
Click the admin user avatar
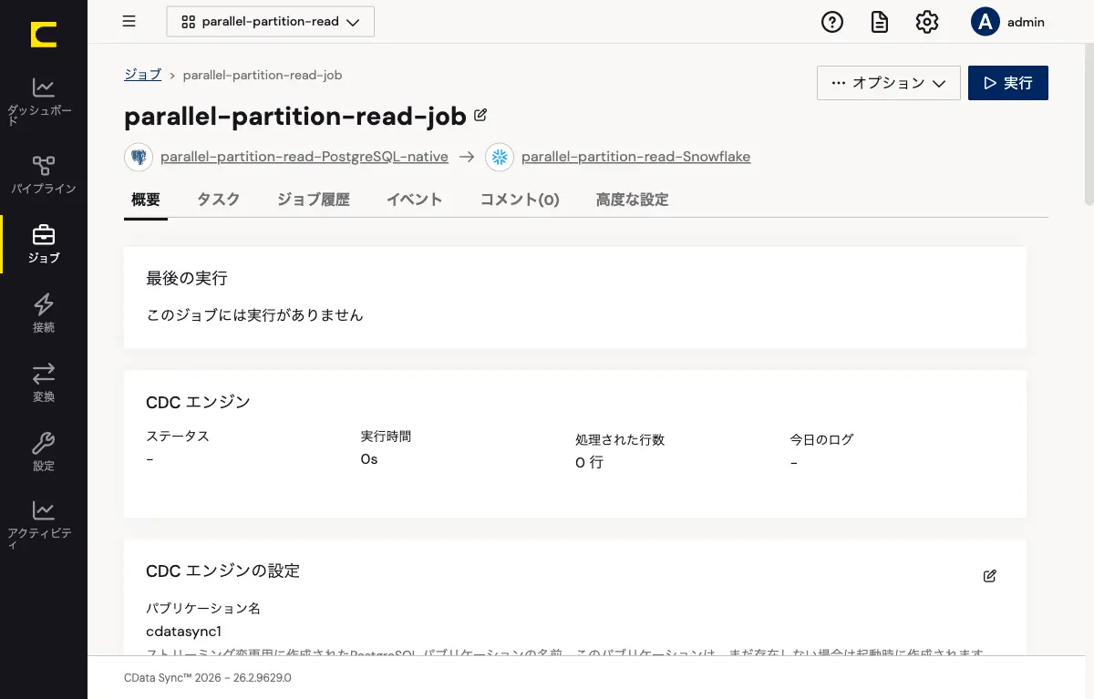(986, 22)
